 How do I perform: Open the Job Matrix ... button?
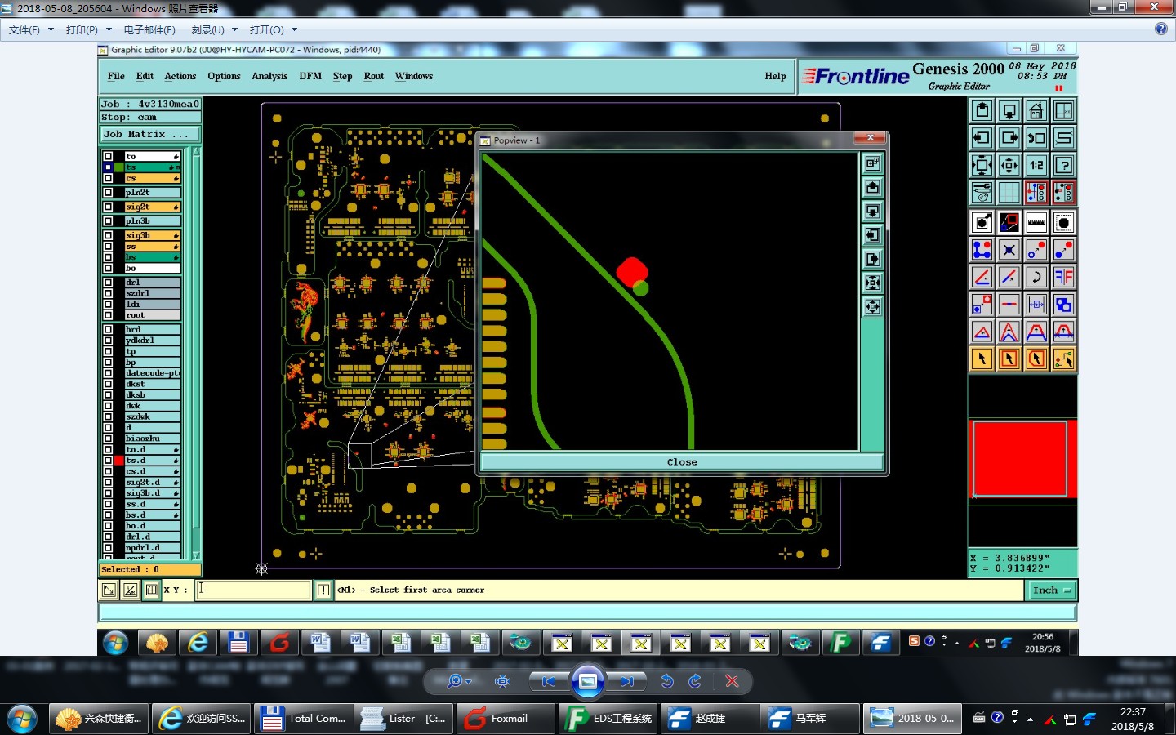(x=149, y=134)
